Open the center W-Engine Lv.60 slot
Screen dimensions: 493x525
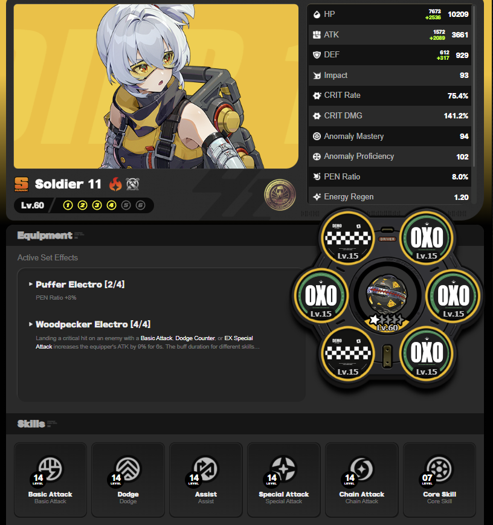click(x=387, y=298)
